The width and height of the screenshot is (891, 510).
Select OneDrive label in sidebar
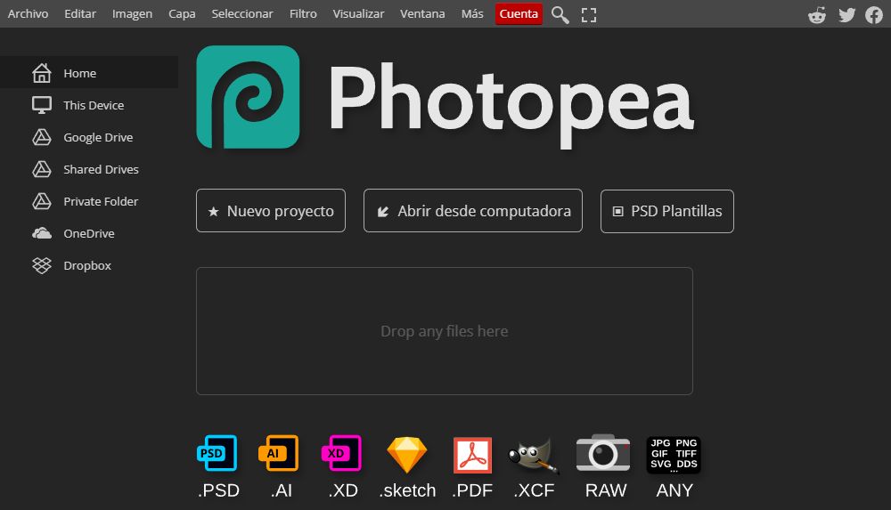tap(88, 233)
